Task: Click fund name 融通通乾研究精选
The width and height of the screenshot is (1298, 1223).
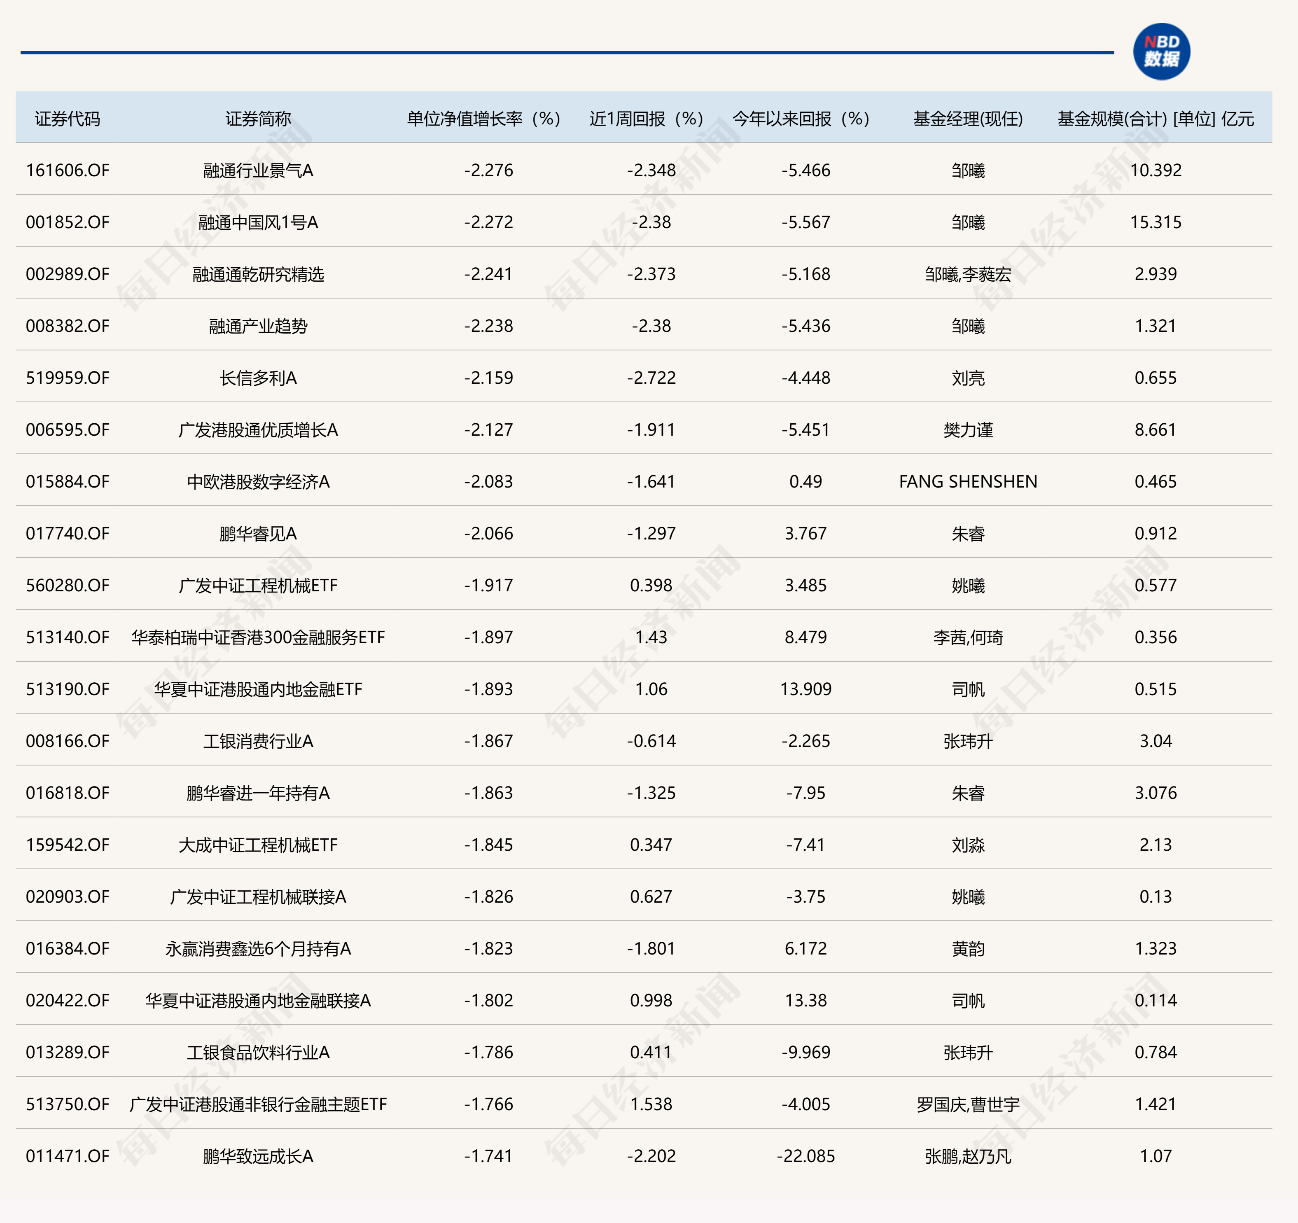Action: pyautogui.click(x=258, y=274)
